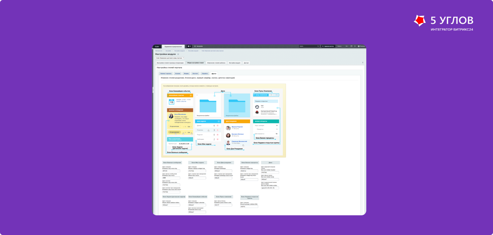Select the Спрайты sub-tab
Viewport: 493px width, 235px height.
click(x=205, y=74)
